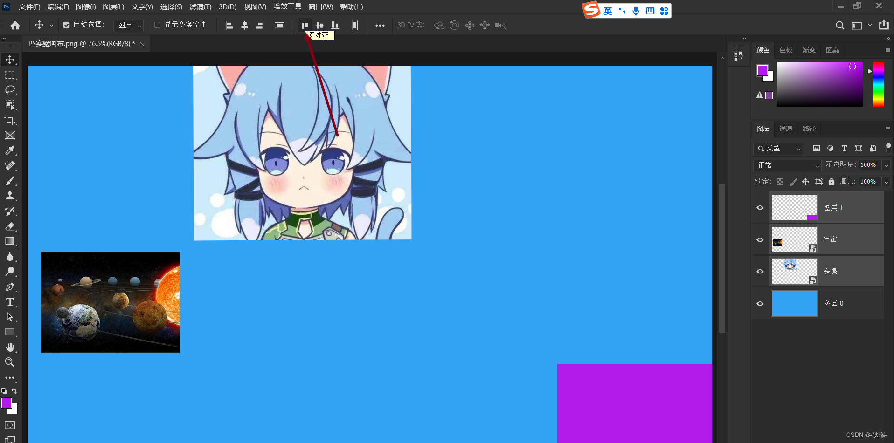Hide the 宇宙 layer
Screen dimensions: 894x443
(x=760, y=239)
